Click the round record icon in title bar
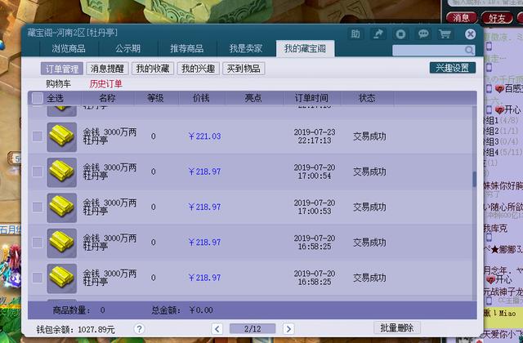Image resolution: width=523 pixels, height=343 pixels. pos(400,34)
